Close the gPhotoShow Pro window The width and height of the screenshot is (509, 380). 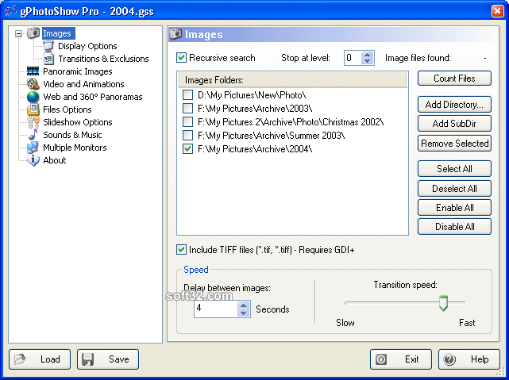[497, 10]
